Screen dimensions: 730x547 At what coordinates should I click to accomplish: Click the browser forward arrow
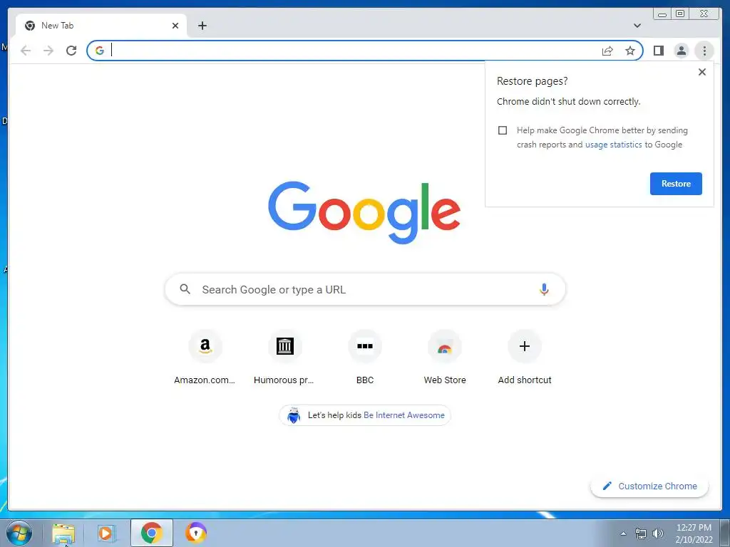(48, 51)
